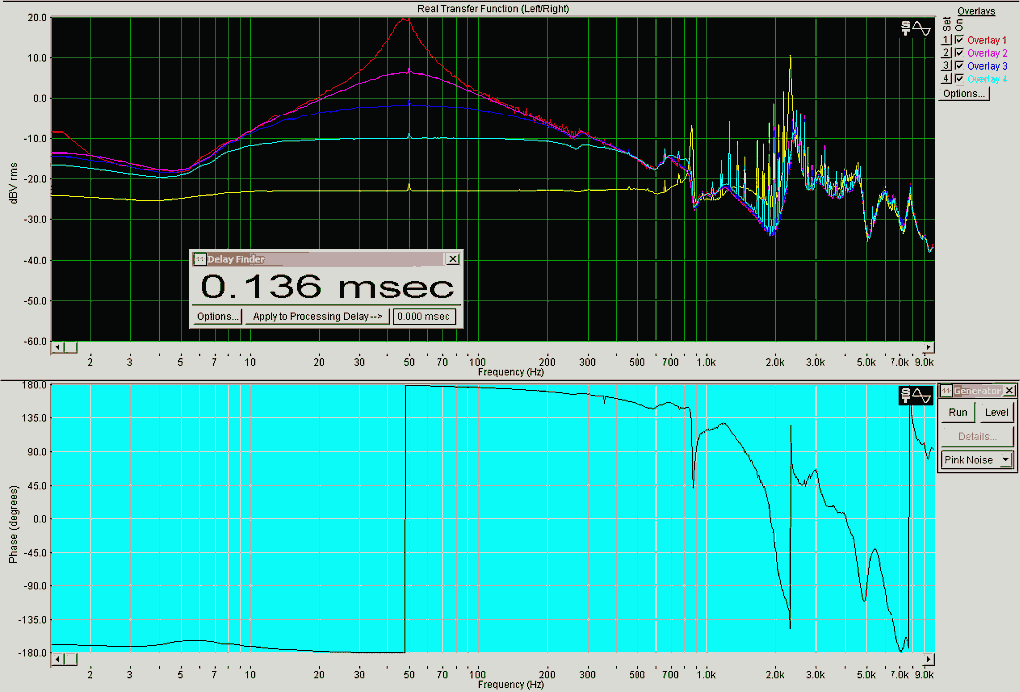Click scrollbar thumb under phase plot

tap(71, 659)
